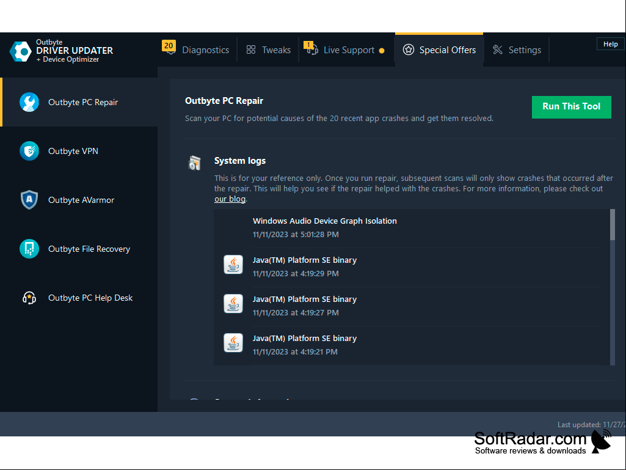
Task: Choose Outbyte AVarmor in the sidebar
Action: tap(79, 200)
